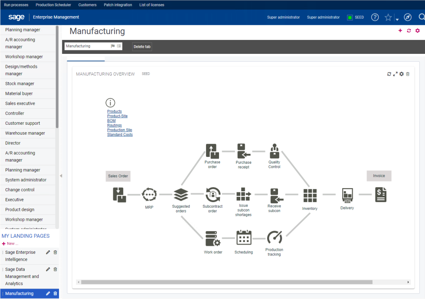Viewport: 425px width, 299px height.
Task: Refresh the Manufacturing Overview widget
Action: point(389,74)
